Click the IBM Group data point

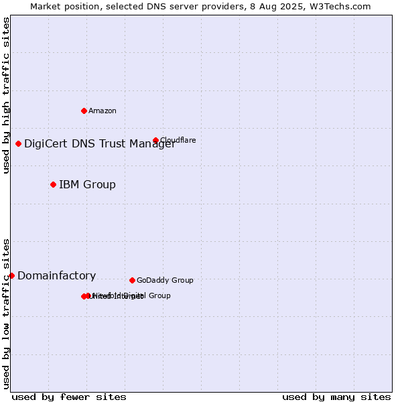(53, 185)
